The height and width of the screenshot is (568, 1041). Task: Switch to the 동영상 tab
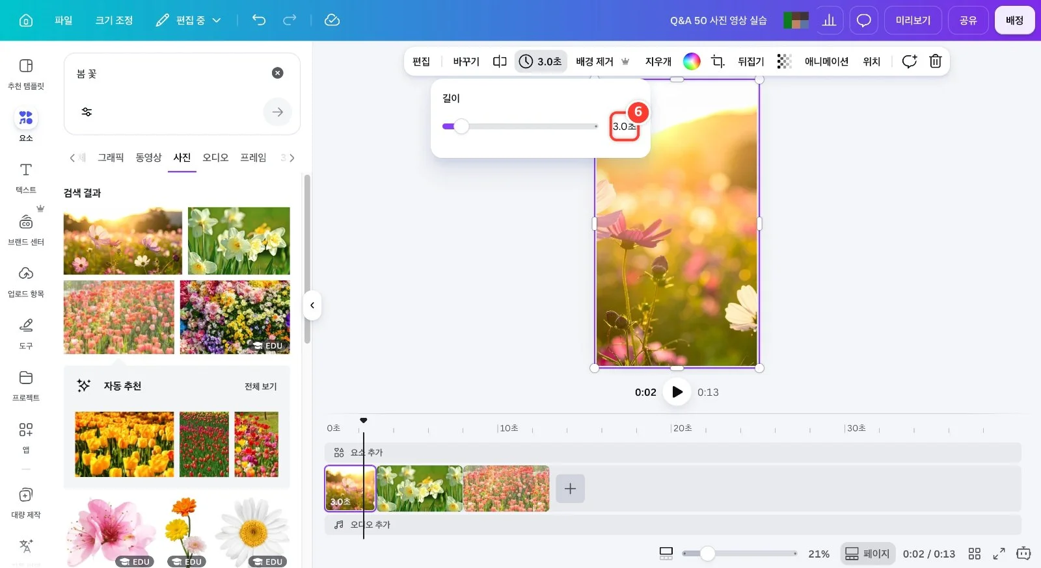pyautogui.click(x=148, y=157)
